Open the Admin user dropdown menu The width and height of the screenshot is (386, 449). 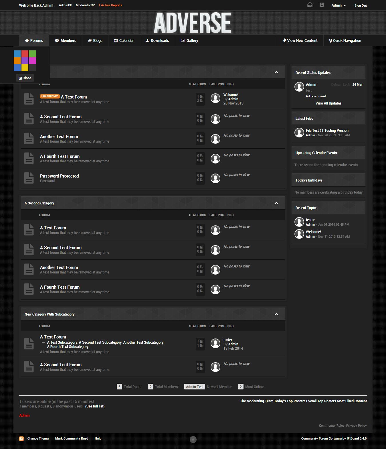coord(339,5)
